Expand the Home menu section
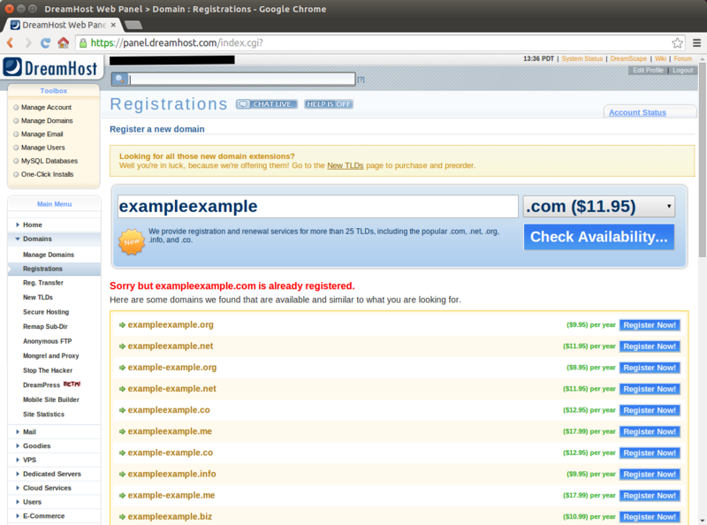 pos(18,224)
